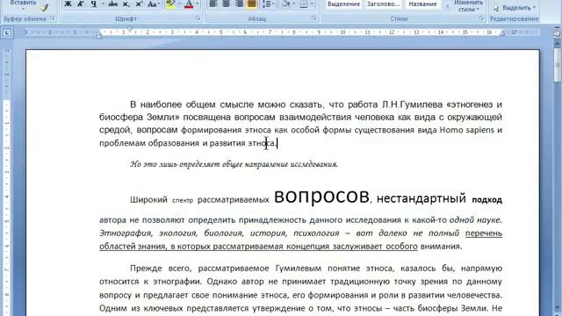Apply the Название style
The image size is (562, 316).
coord(422,4)
